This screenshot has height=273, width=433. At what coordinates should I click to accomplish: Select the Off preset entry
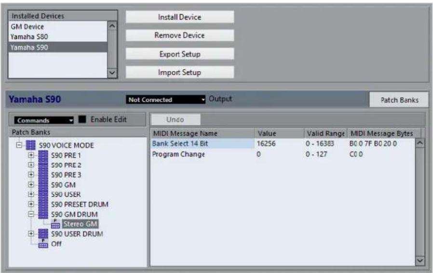(x=56, y=244)
